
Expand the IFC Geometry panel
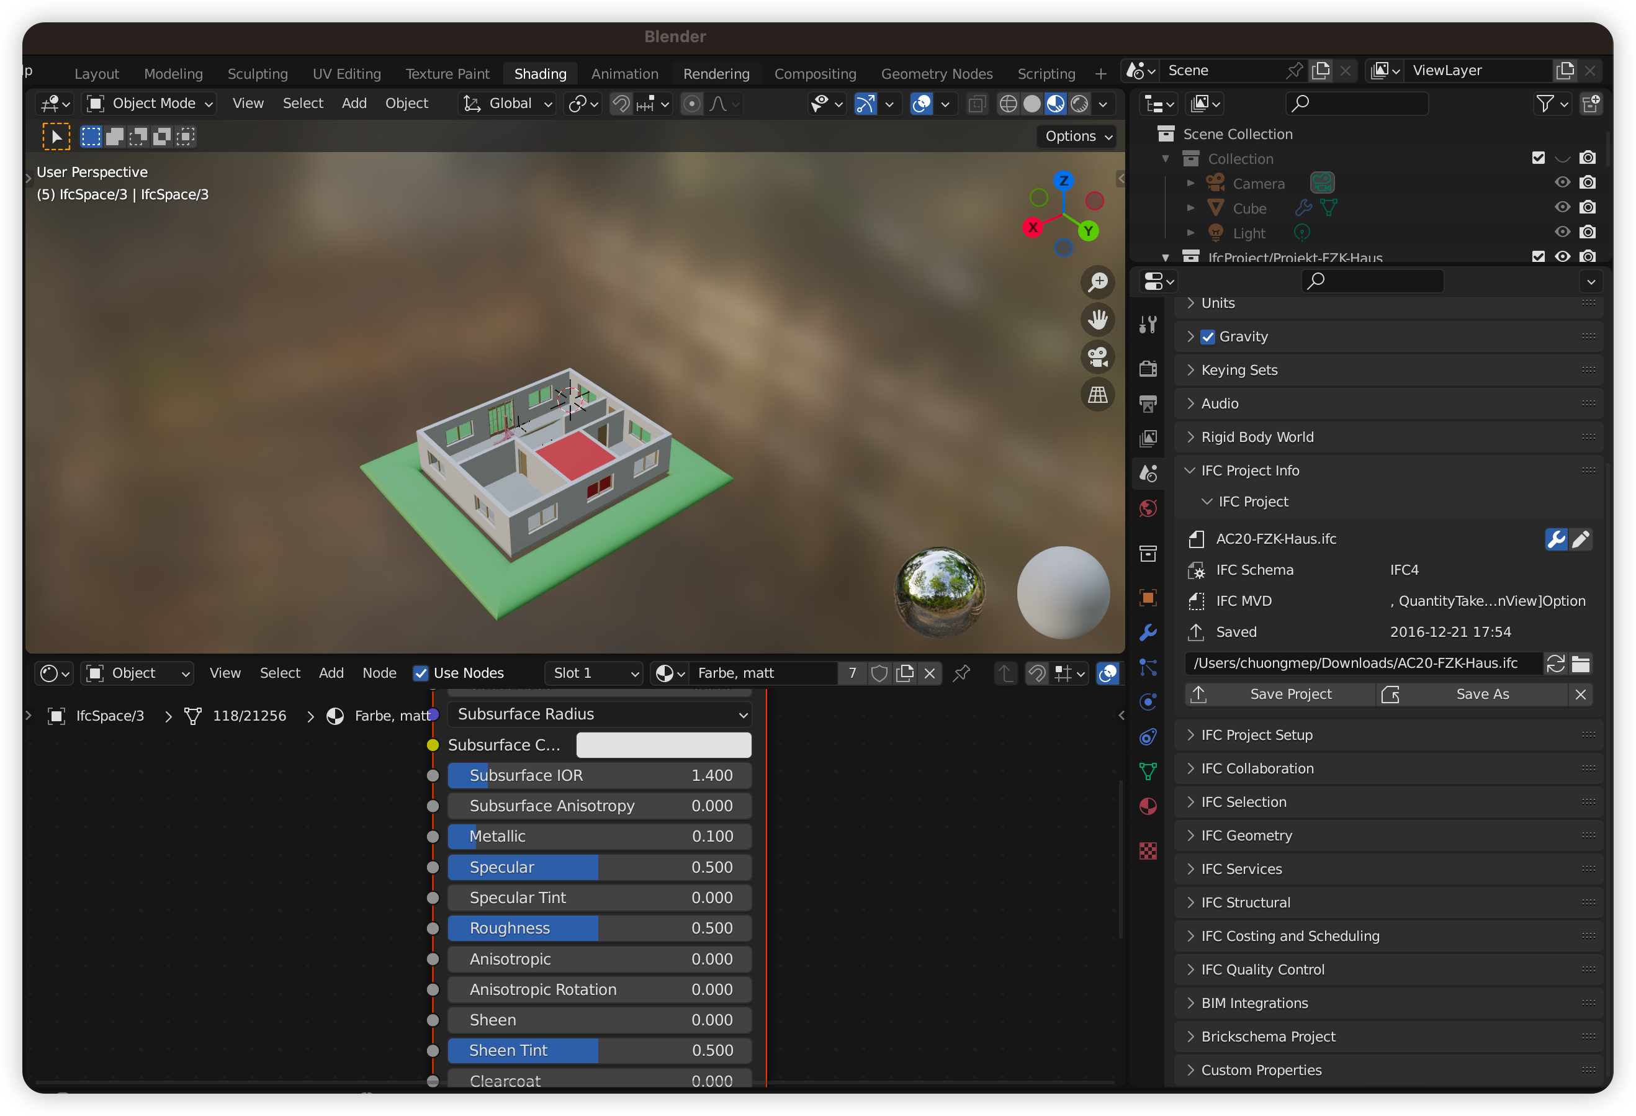click(x=1246, y=835)
